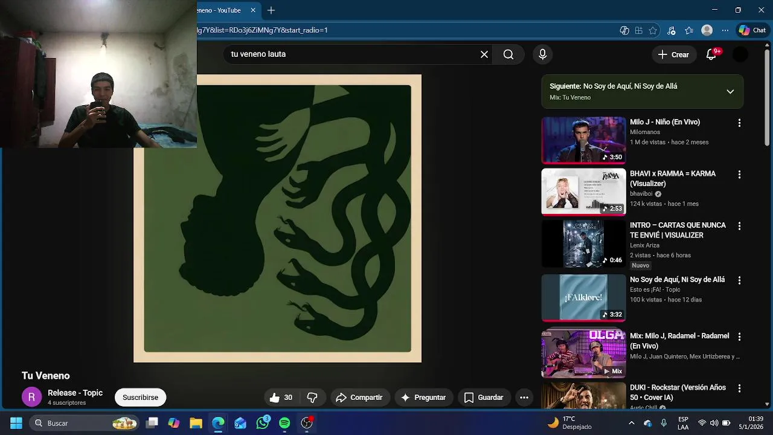This screenshot has height=435, width=773.
Task: Click the Milomanos channel name
Action: 645,132
